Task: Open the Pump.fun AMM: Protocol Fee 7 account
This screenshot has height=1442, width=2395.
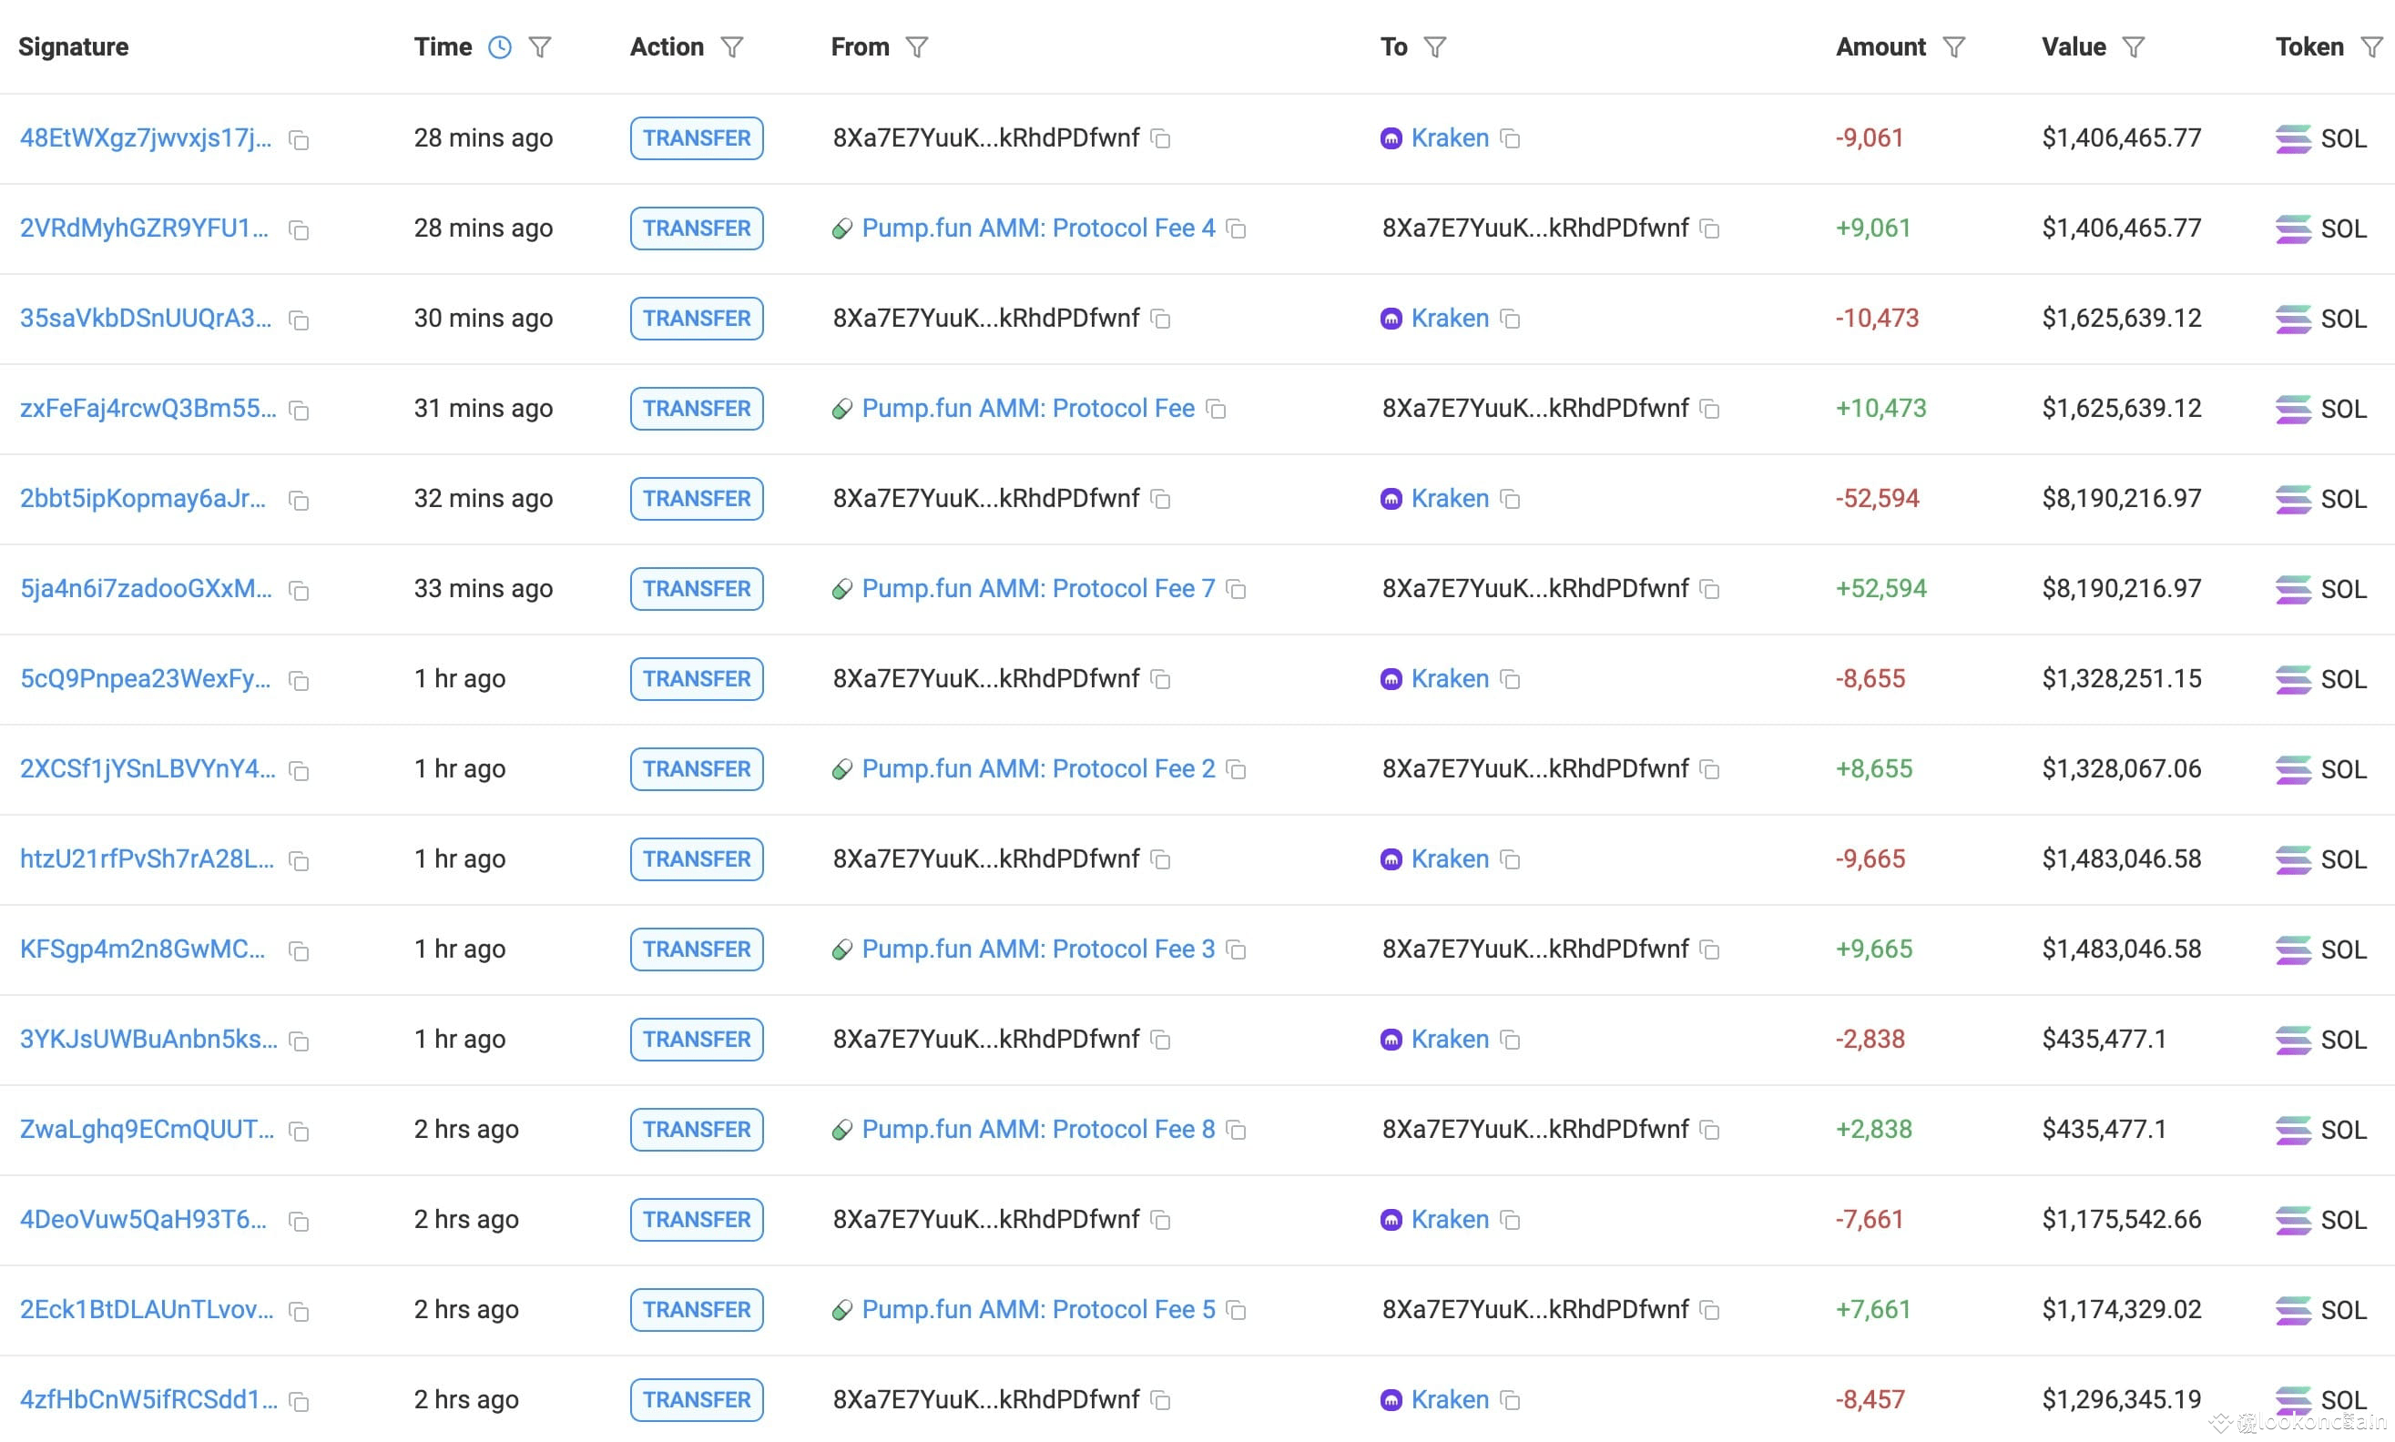Action: tap(1037, 589)
